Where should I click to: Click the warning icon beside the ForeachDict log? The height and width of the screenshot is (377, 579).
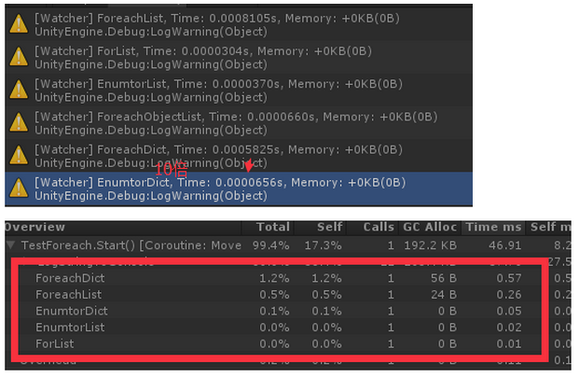[x=19, y=156]
